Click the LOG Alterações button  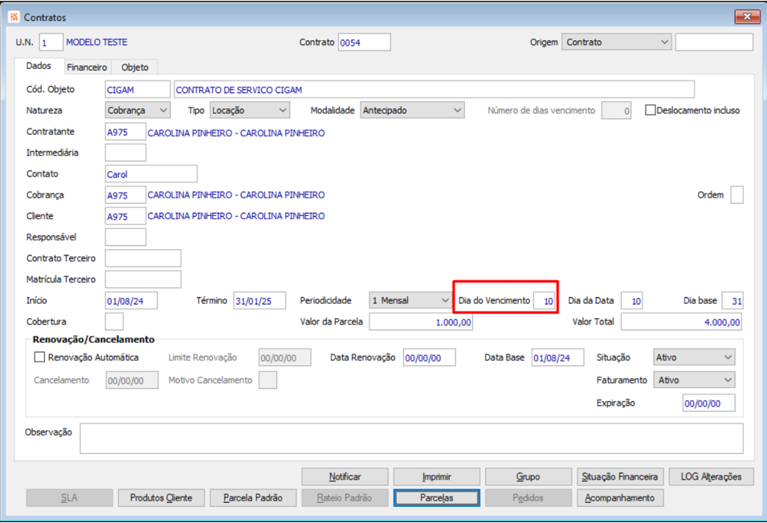pyautogui.click(x=711, y=477)
